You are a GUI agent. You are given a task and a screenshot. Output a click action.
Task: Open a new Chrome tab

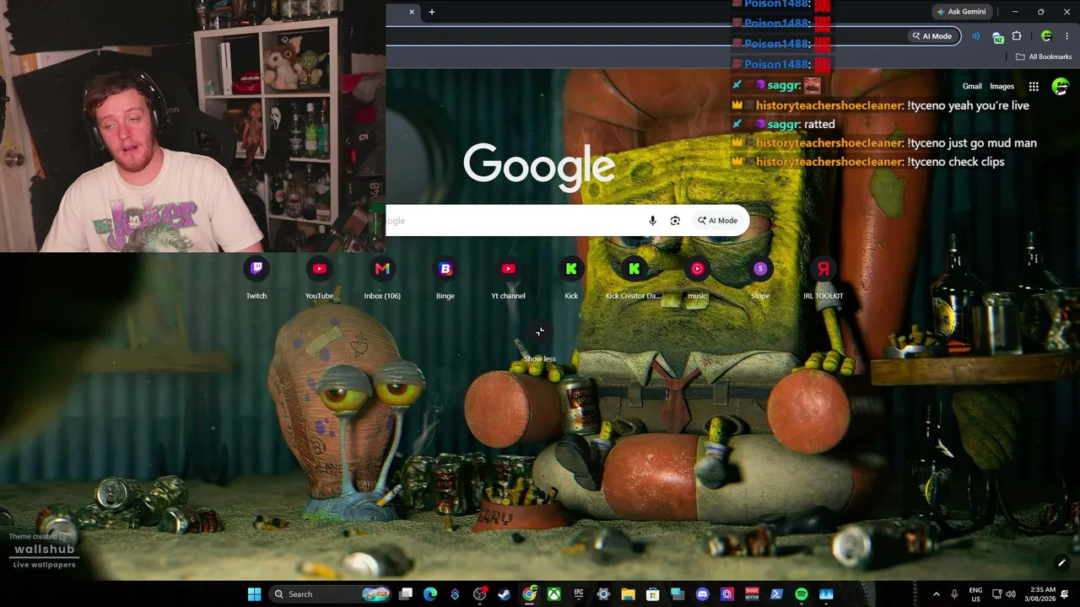pyautogui.click(x=432, y=12)
